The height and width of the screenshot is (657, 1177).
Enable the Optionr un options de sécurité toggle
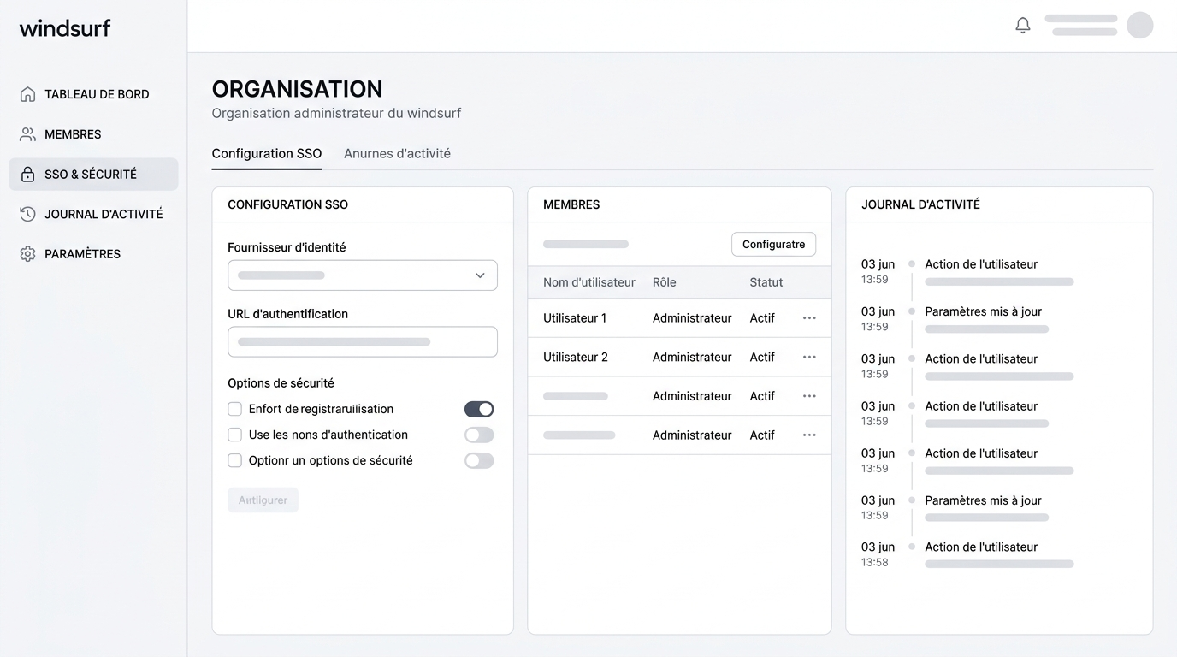479,460
